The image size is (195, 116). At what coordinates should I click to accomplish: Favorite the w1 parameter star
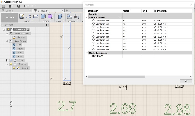[93, 21]
